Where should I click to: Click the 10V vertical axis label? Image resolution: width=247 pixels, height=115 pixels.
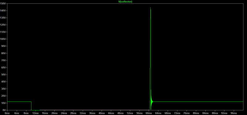point(4,103)
